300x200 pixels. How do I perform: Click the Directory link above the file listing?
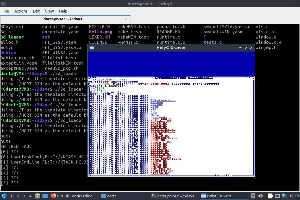(x=99, y=92)
